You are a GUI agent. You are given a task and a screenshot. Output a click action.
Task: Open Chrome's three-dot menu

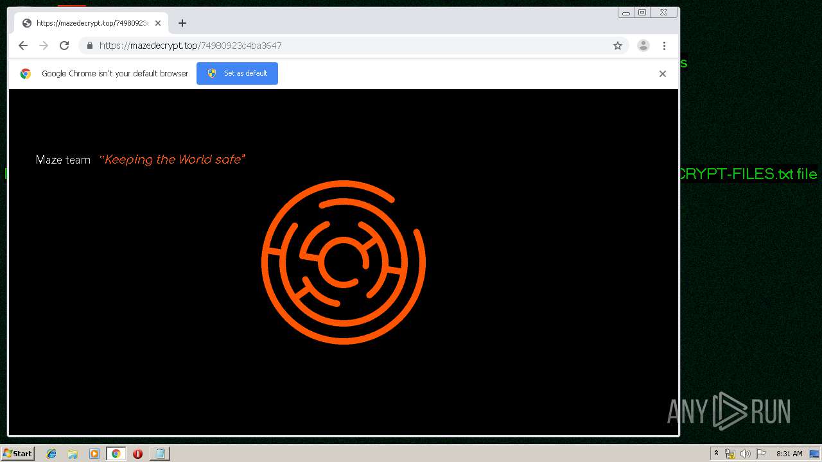click(664, 46)
